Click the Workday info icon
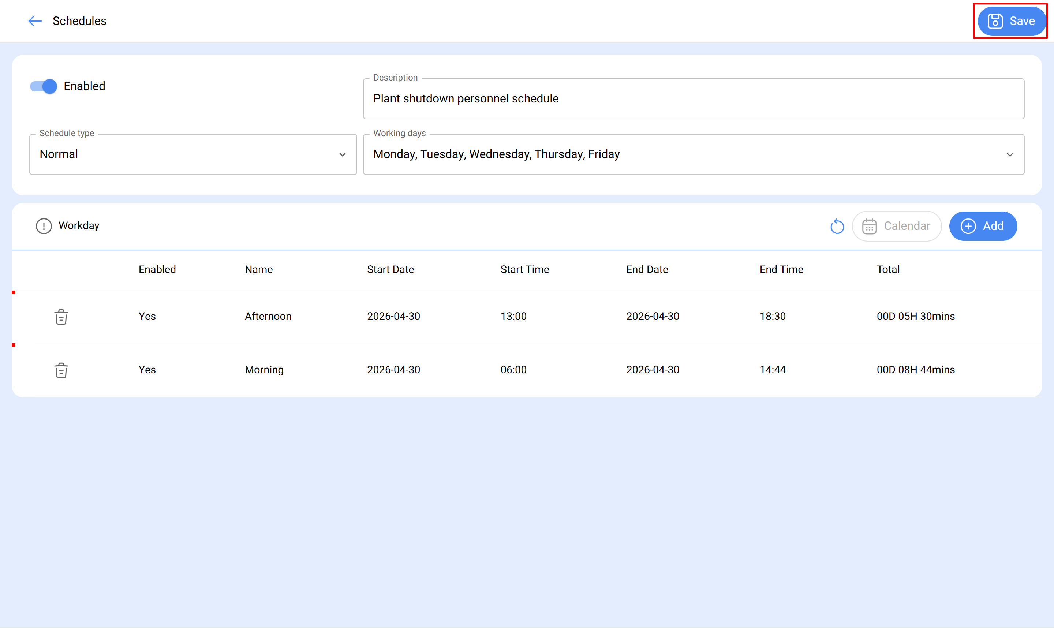Screen dimensions: 1054x628 click(44, 226)
